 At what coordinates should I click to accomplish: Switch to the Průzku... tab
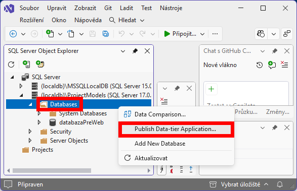(x=246, y=112)
